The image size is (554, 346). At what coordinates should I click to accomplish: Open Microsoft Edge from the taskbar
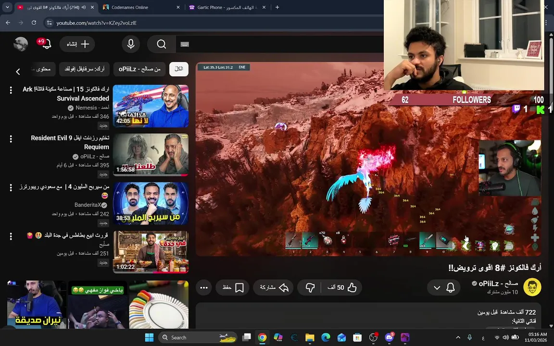(326, 337)
